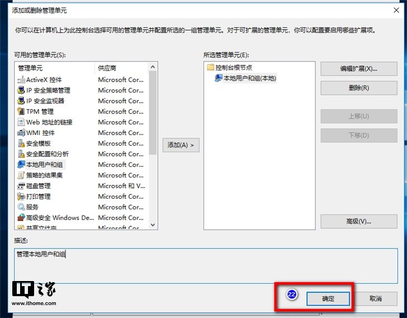Screen dimensions: 407x318
Task: Select the 安全模板 row text
Action: coord(39,143)
